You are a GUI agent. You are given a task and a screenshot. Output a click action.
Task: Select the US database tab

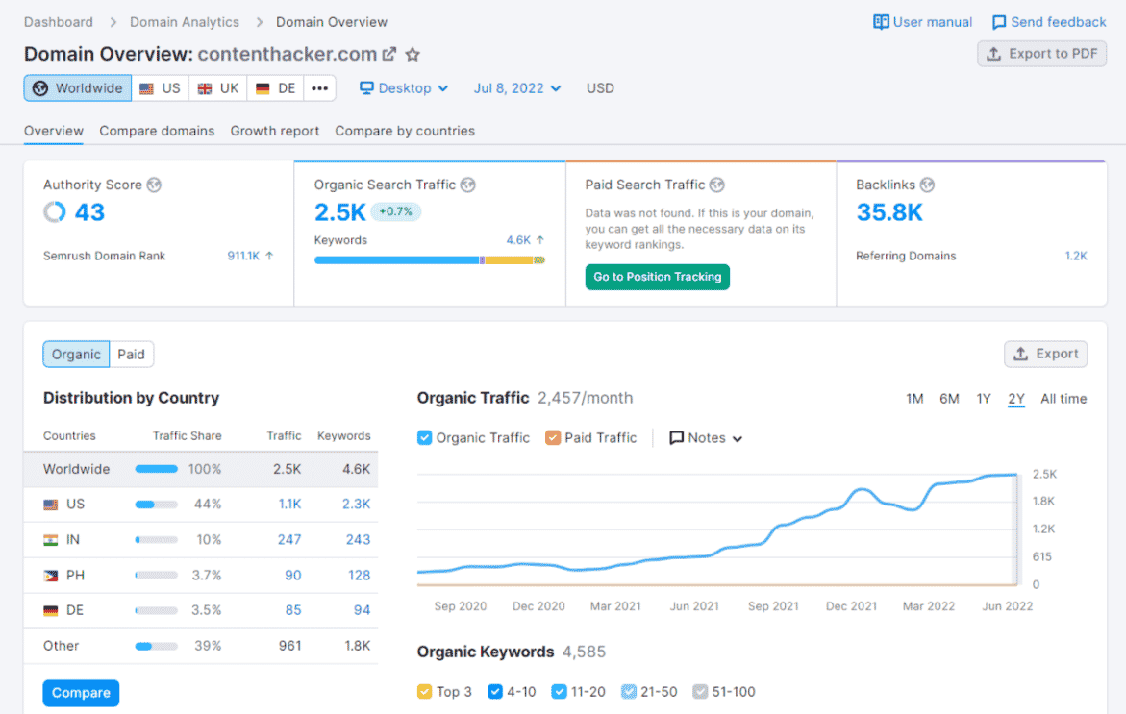[x=161, y=88]
